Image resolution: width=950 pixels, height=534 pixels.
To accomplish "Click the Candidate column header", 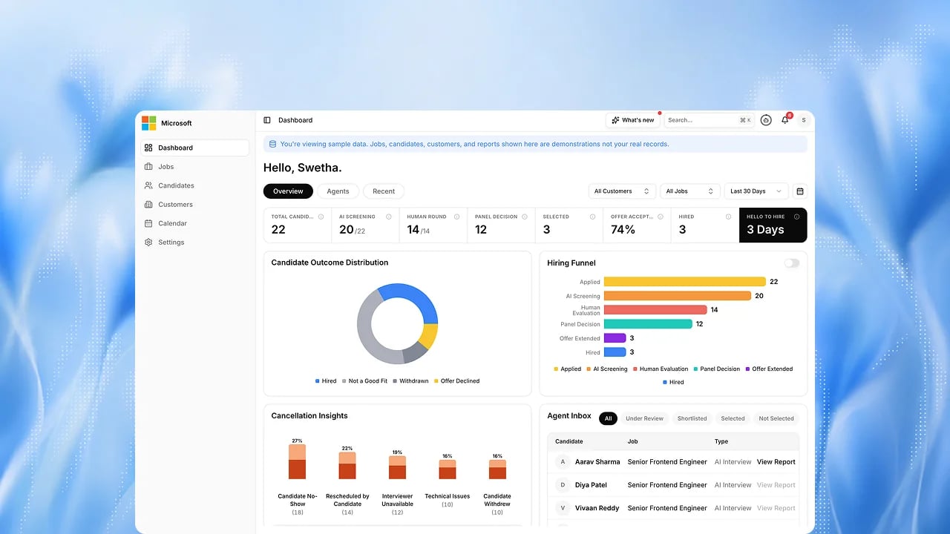I will 569,441.
